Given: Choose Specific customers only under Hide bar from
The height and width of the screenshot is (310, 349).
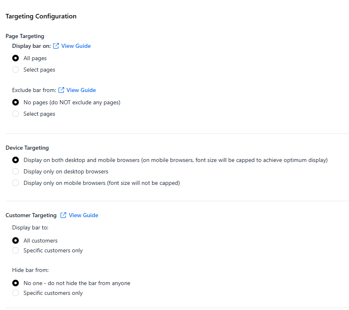Looking at the screenshot, I should pos(16,293).
